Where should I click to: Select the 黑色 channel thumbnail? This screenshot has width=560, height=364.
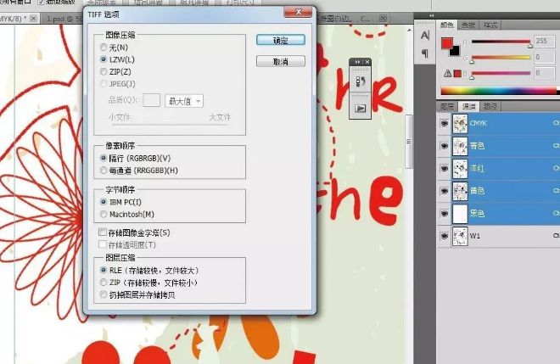coord(460,214)
